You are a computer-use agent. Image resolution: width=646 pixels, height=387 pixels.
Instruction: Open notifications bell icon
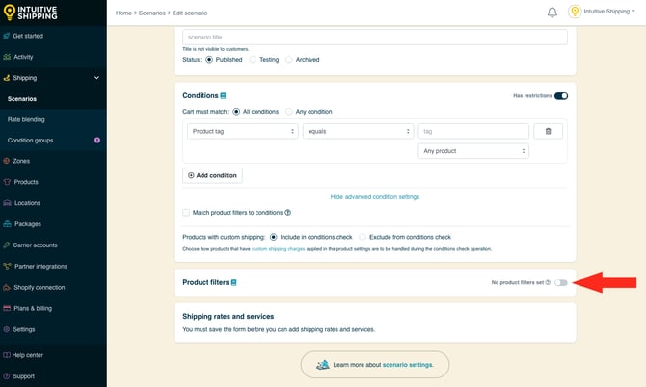tap(552, 13)
